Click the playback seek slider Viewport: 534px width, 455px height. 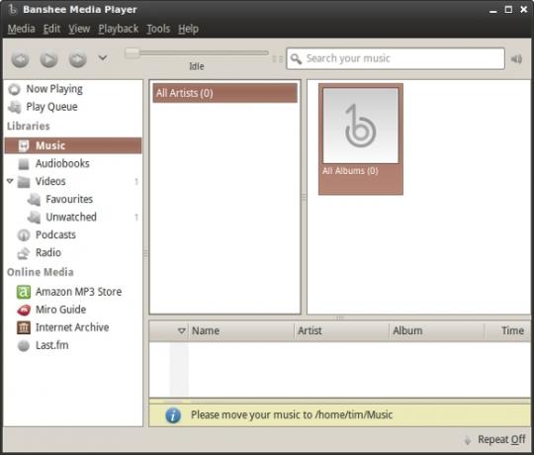[197, 52]
